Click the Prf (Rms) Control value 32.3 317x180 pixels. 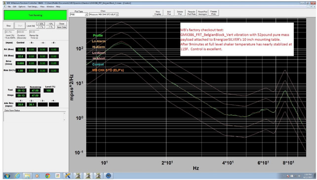pos(20,49)
